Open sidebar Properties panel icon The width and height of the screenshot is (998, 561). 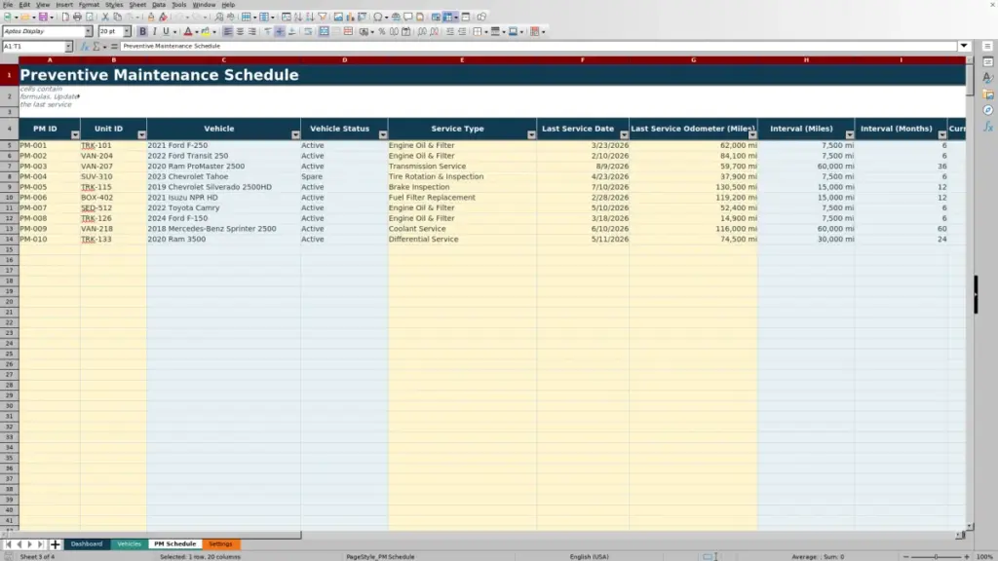988,61
